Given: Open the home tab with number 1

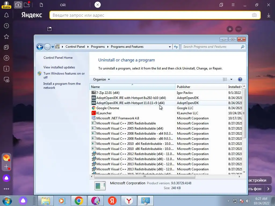Looking at the screenshot, I should click(18, 5).
